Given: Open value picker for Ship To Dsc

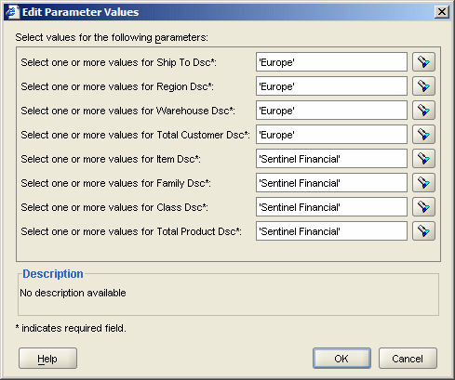Looking at the screenshot, I should click(423, 62).
